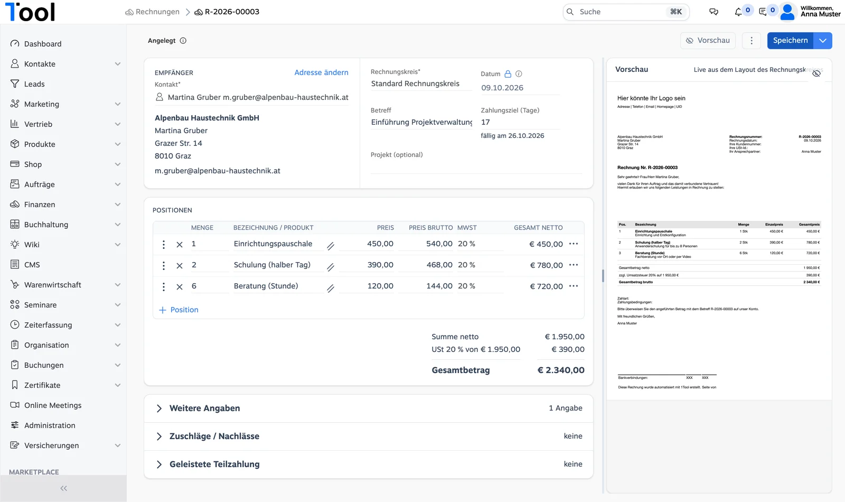
Task: Open the chat messages icon in header
Action: pos(713,12)
